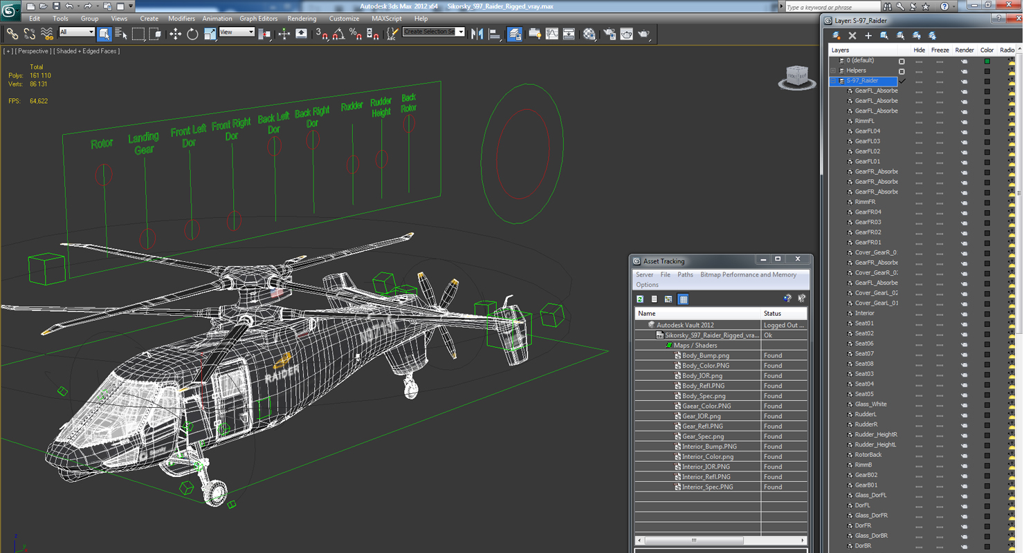Screen dimensions: 1024x553
Task: Click the Unlink Selection tool
Action: [x=30, y=33]
